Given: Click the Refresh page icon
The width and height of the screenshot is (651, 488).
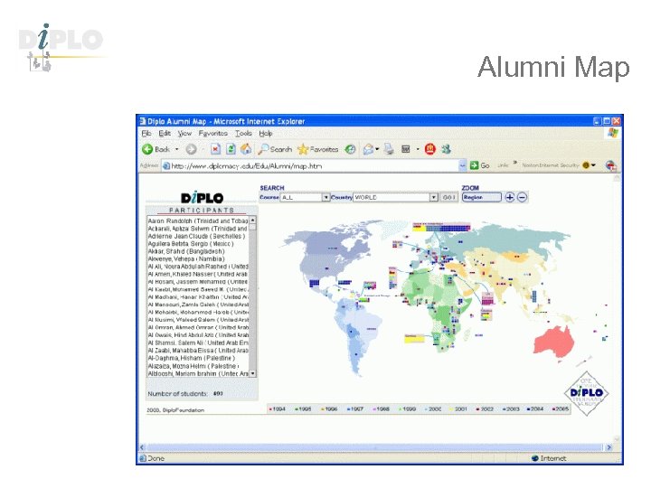Looking at the screenshot, I should click(x=231, y=149).
